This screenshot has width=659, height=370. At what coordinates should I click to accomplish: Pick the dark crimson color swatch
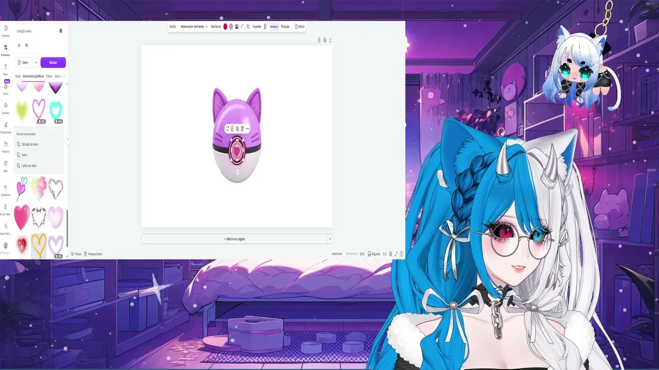(226, 27)
